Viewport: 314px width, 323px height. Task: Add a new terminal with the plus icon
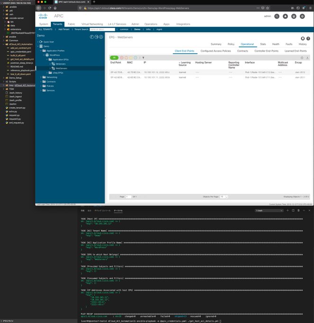(287, 210)
